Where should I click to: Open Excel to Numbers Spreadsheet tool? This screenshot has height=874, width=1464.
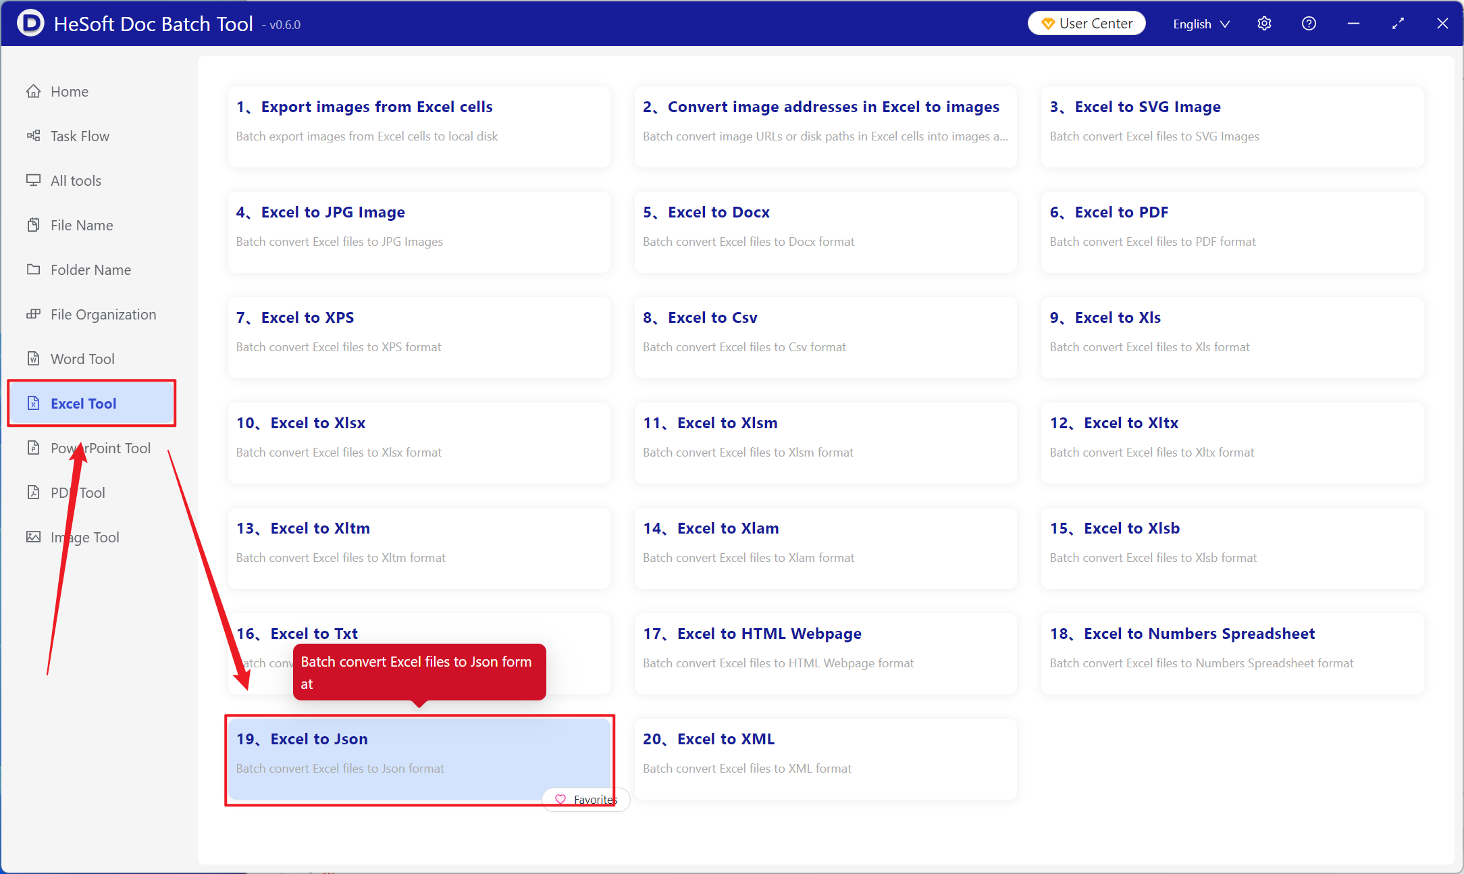[x=1232, y=654]
